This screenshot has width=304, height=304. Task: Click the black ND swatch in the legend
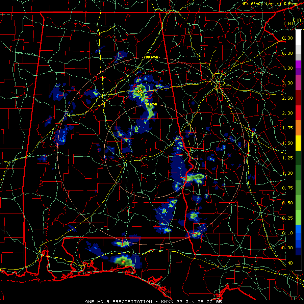tap(298, 263)
